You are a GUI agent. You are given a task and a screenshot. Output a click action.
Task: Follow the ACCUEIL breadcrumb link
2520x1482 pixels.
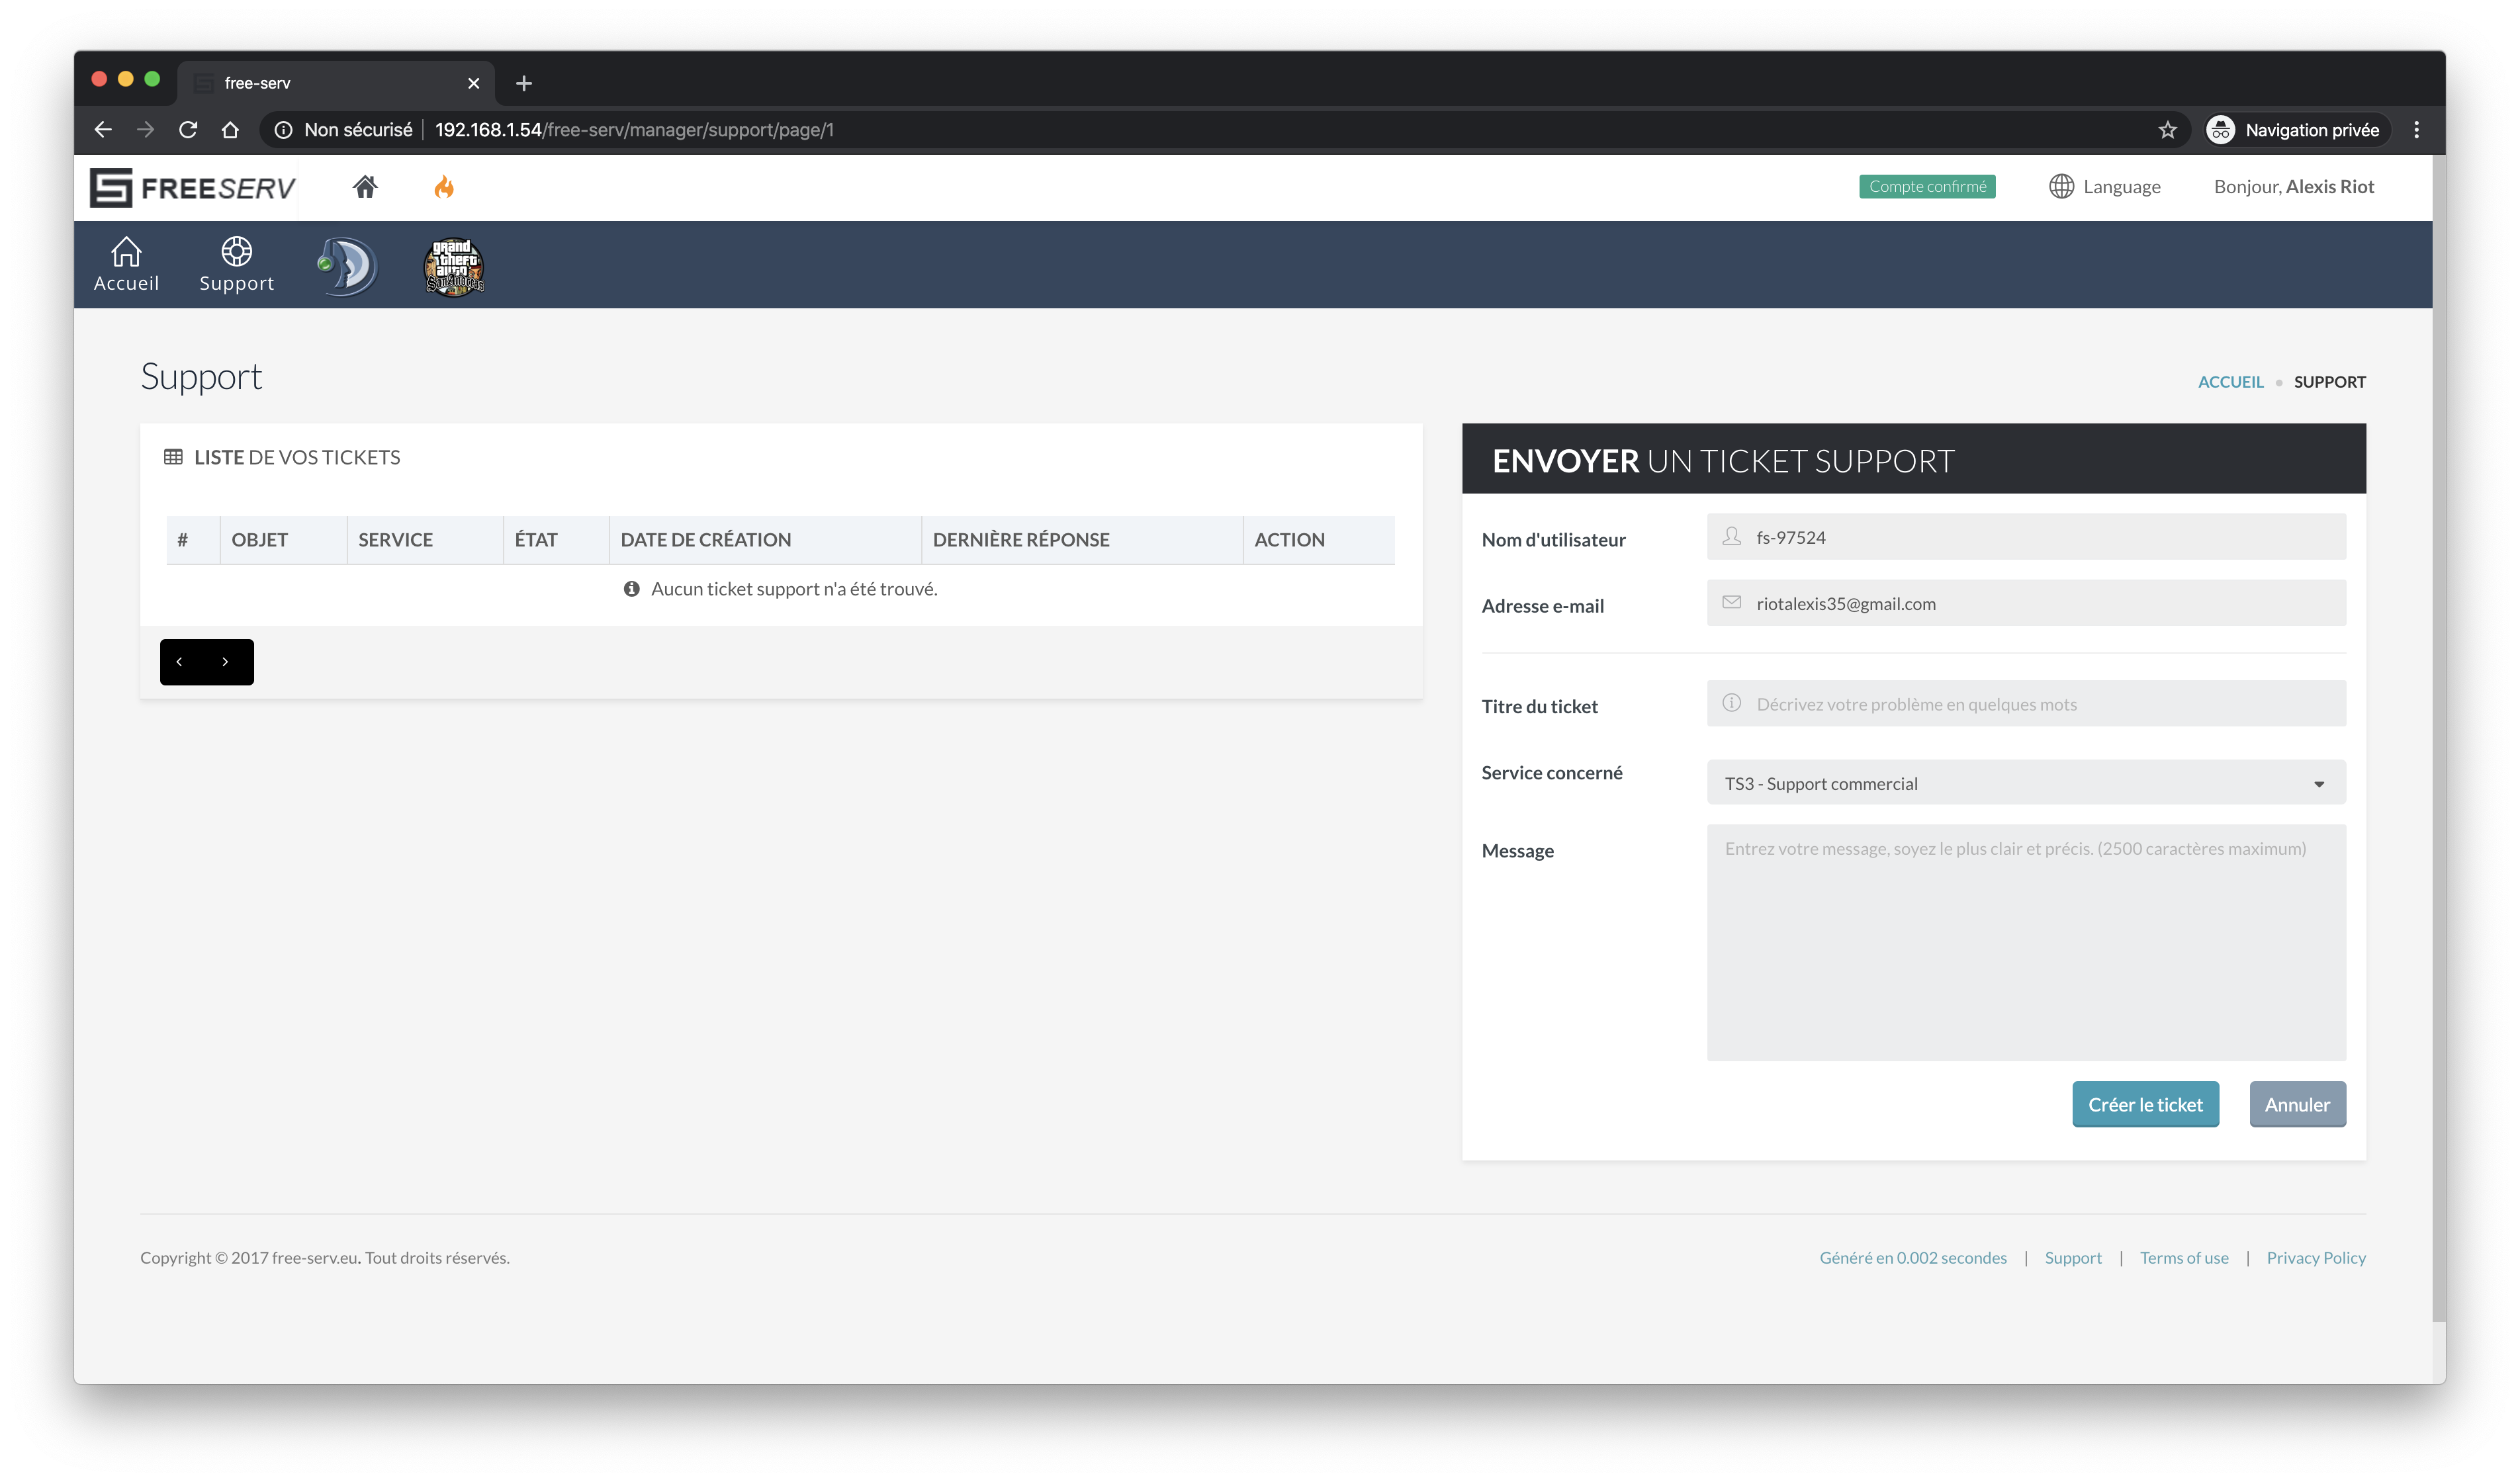[2230, 382]
